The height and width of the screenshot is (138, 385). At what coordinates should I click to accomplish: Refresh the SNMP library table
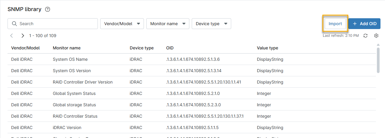(x=365, y=36)
